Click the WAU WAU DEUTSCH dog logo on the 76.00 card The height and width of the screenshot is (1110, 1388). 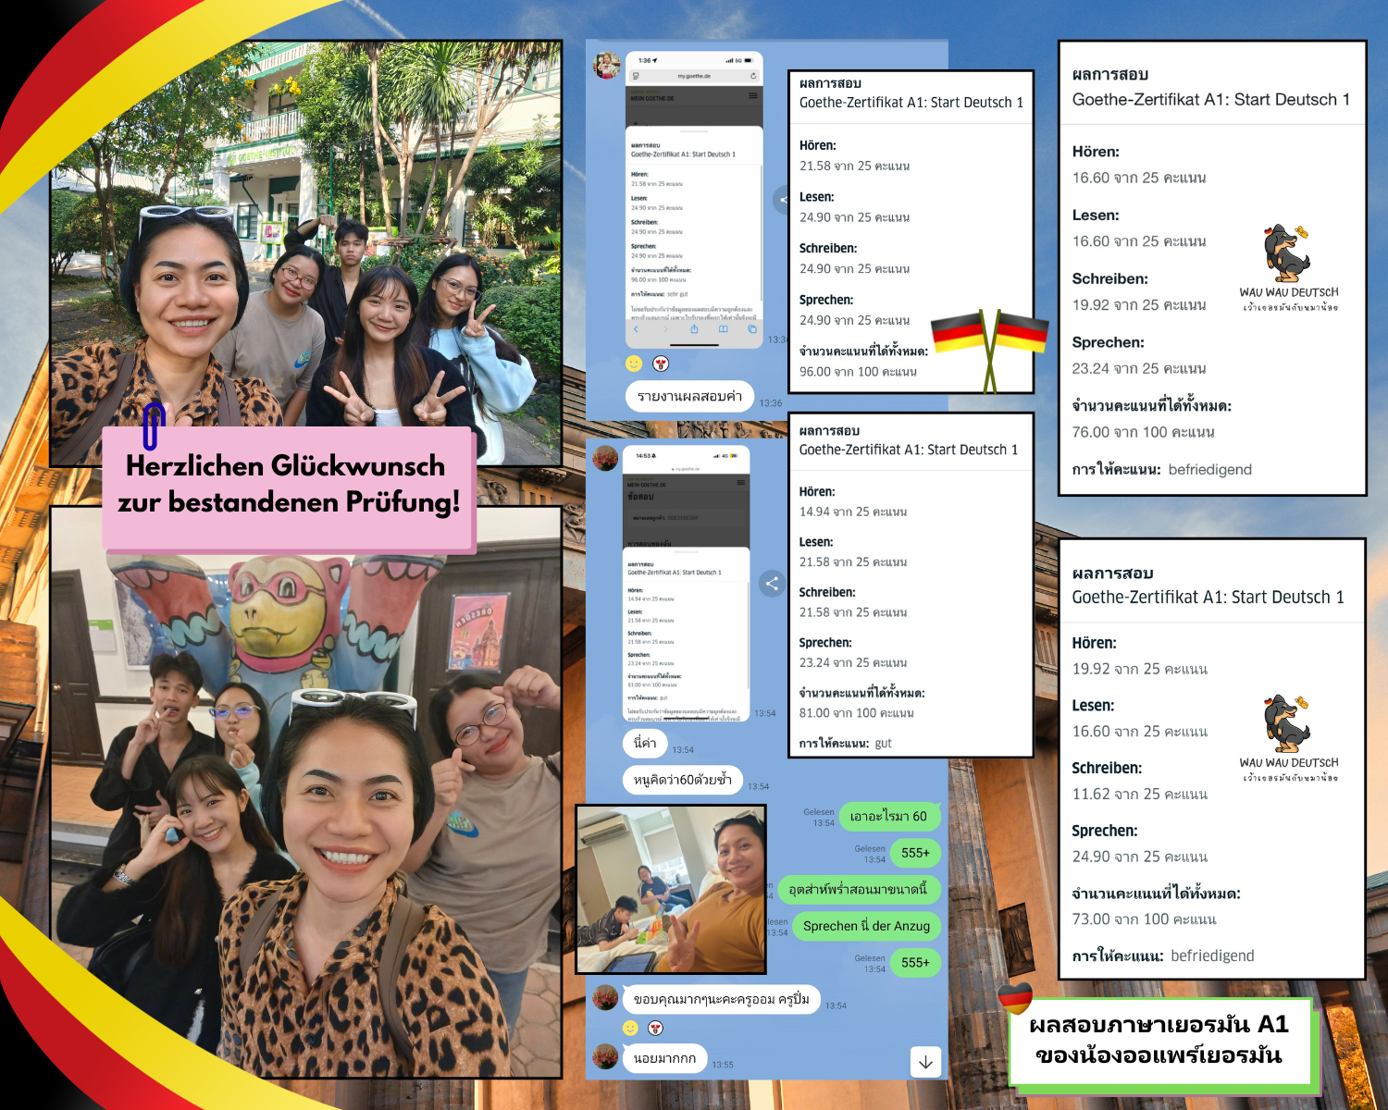(x=1288, y=254)
